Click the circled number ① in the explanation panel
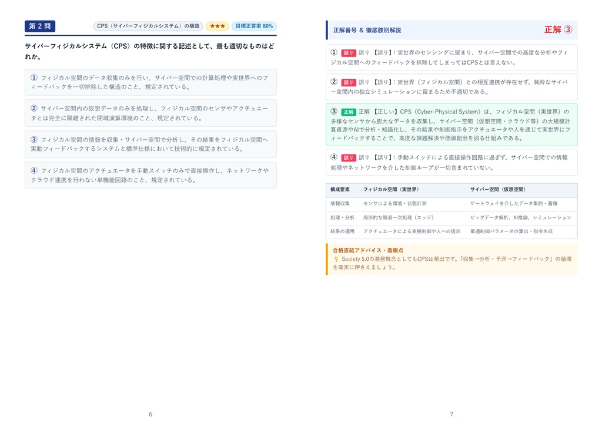602x427 pixels. pos(334,52)
